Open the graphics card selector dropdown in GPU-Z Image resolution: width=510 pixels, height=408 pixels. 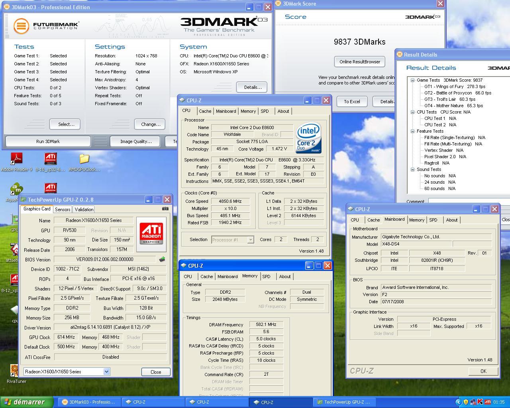(x=106, y=371)
